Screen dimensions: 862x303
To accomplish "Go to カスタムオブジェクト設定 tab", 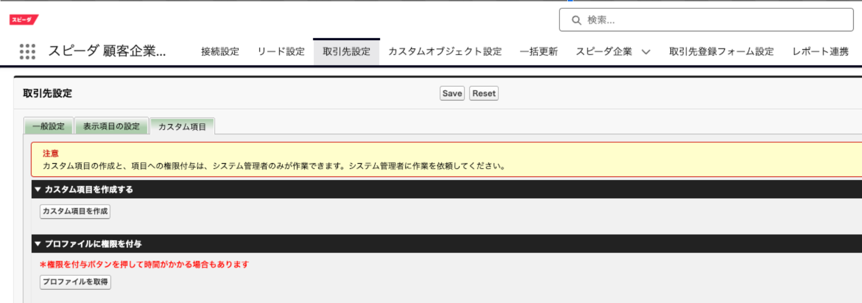I will tap(445, 51).
